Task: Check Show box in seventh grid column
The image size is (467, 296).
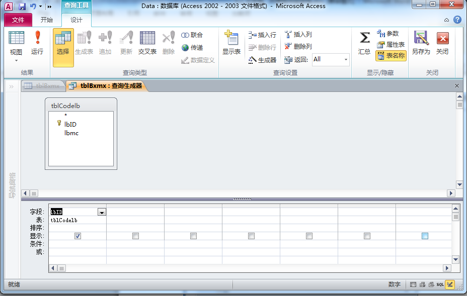Action: coord(425,236)
